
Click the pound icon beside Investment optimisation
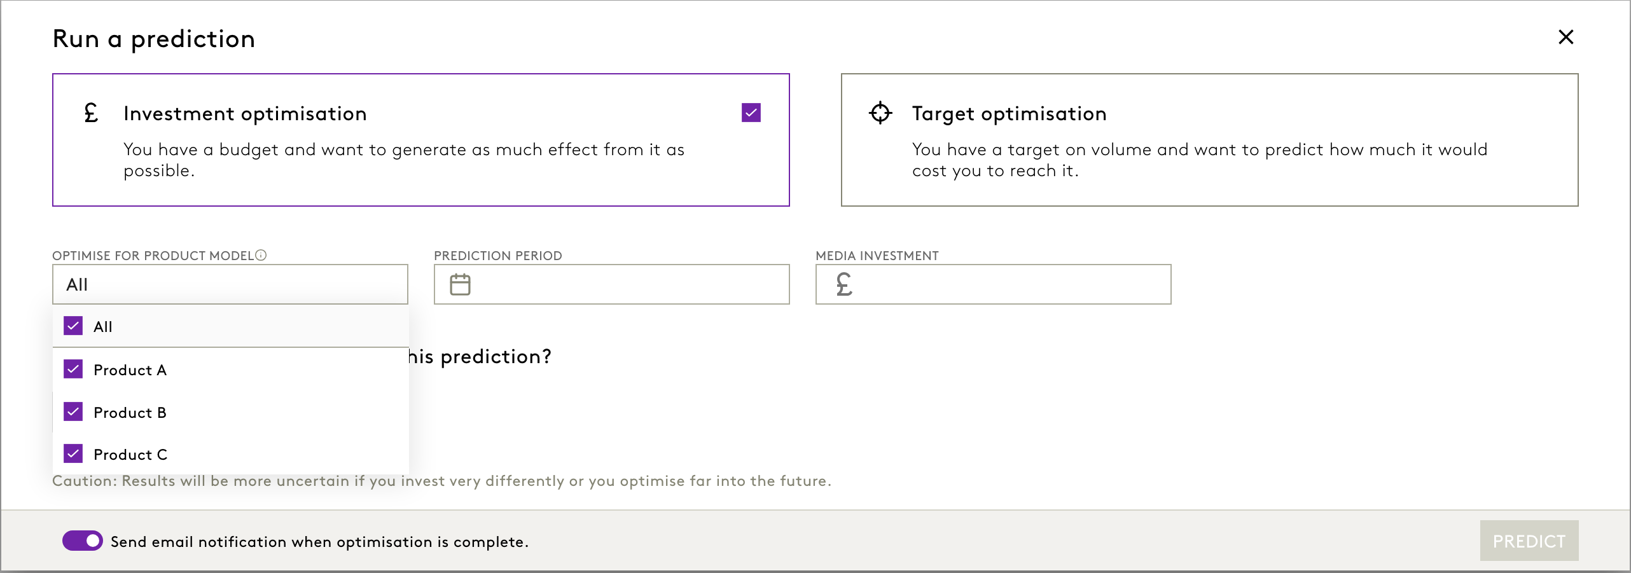pos(92,113)
